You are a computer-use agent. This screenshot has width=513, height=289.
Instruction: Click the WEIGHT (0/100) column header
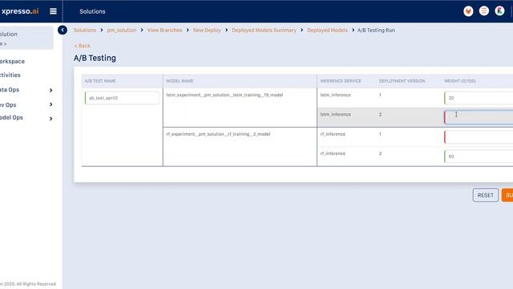tap(459, 81)
